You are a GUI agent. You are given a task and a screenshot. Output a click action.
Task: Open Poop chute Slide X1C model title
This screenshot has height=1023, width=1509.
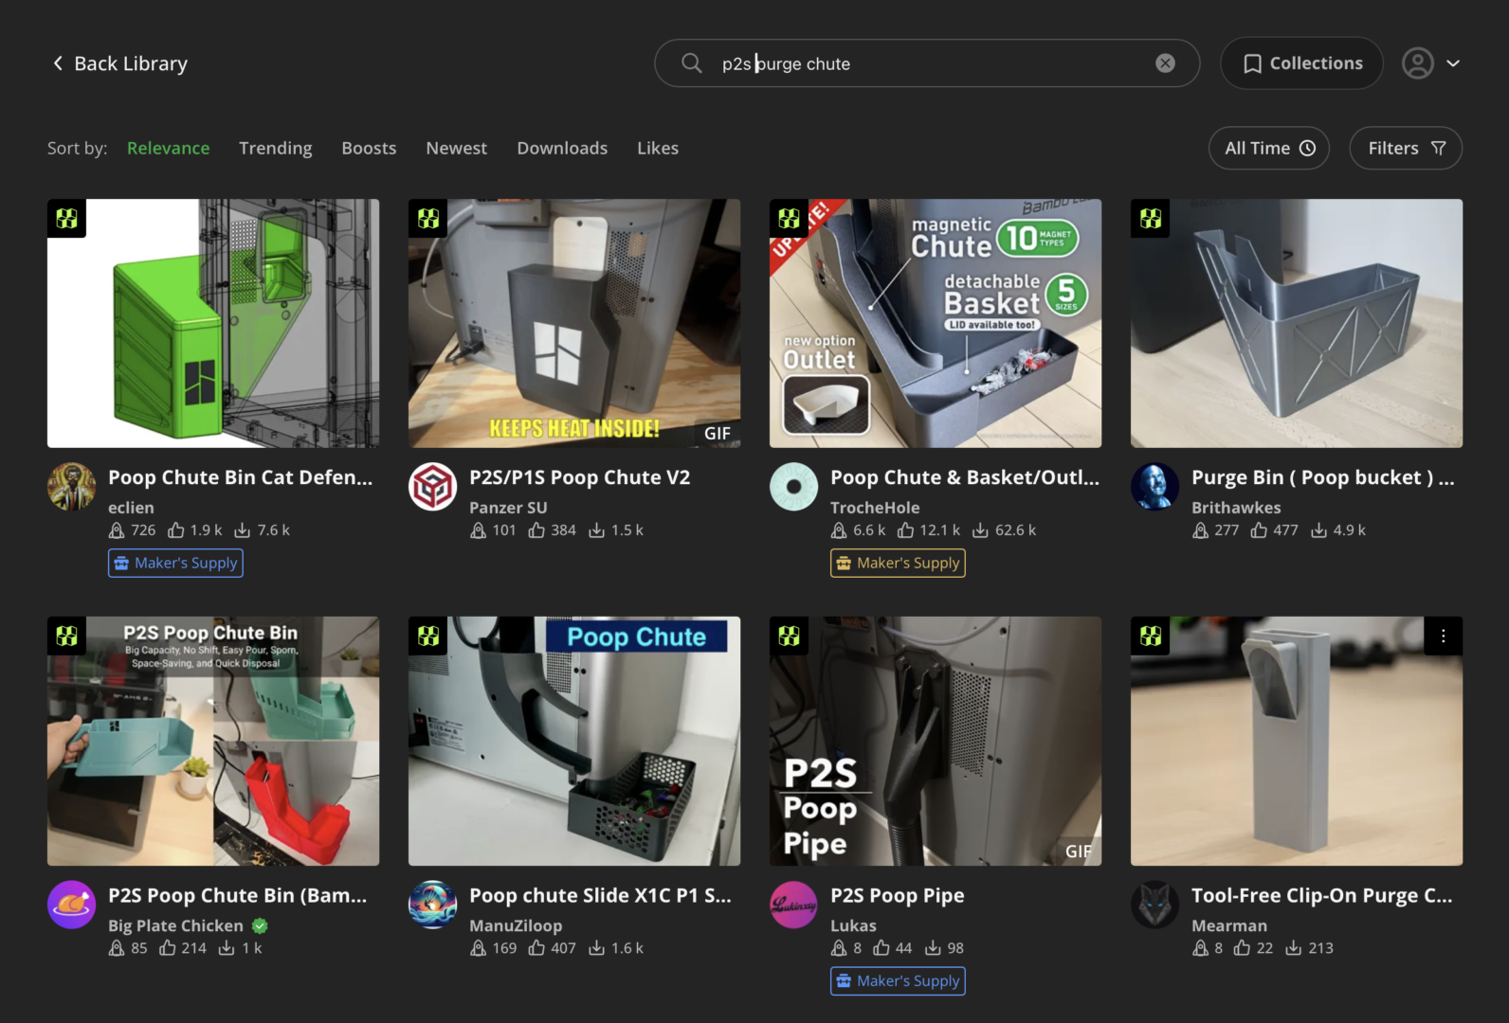(x=600, y=896)
